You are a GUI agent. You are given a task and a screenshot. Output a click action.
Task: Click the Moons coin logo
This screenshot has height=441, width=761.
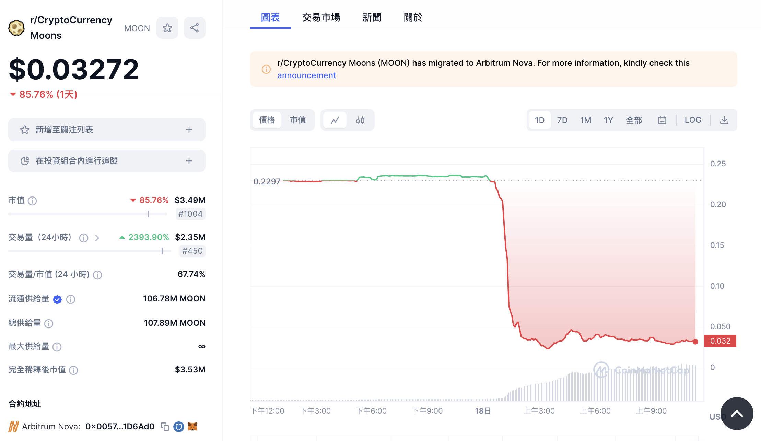[x=16, y=28]
